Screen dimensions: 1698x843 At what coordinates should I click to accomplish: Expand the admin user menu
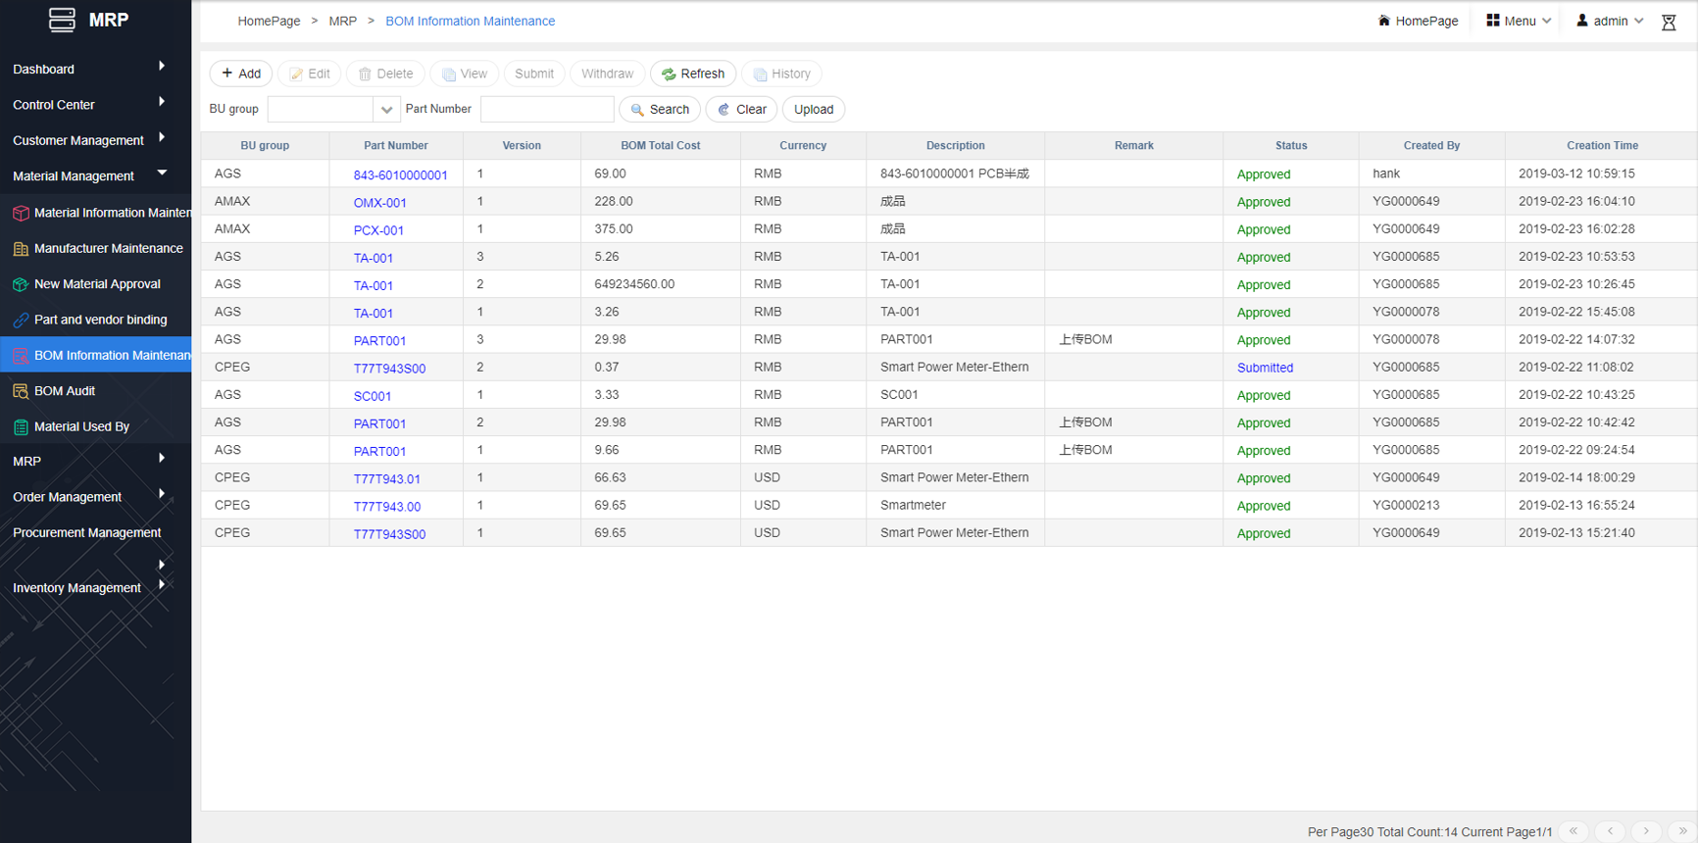[1610, 21]
